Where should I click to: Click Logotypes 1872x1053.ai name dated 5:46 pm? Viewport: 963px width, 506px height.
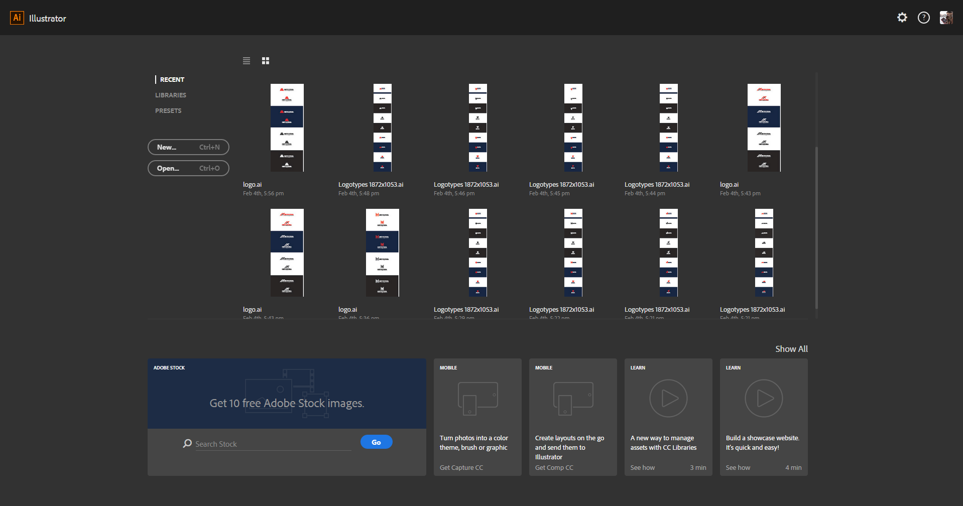tap(466, 184)
